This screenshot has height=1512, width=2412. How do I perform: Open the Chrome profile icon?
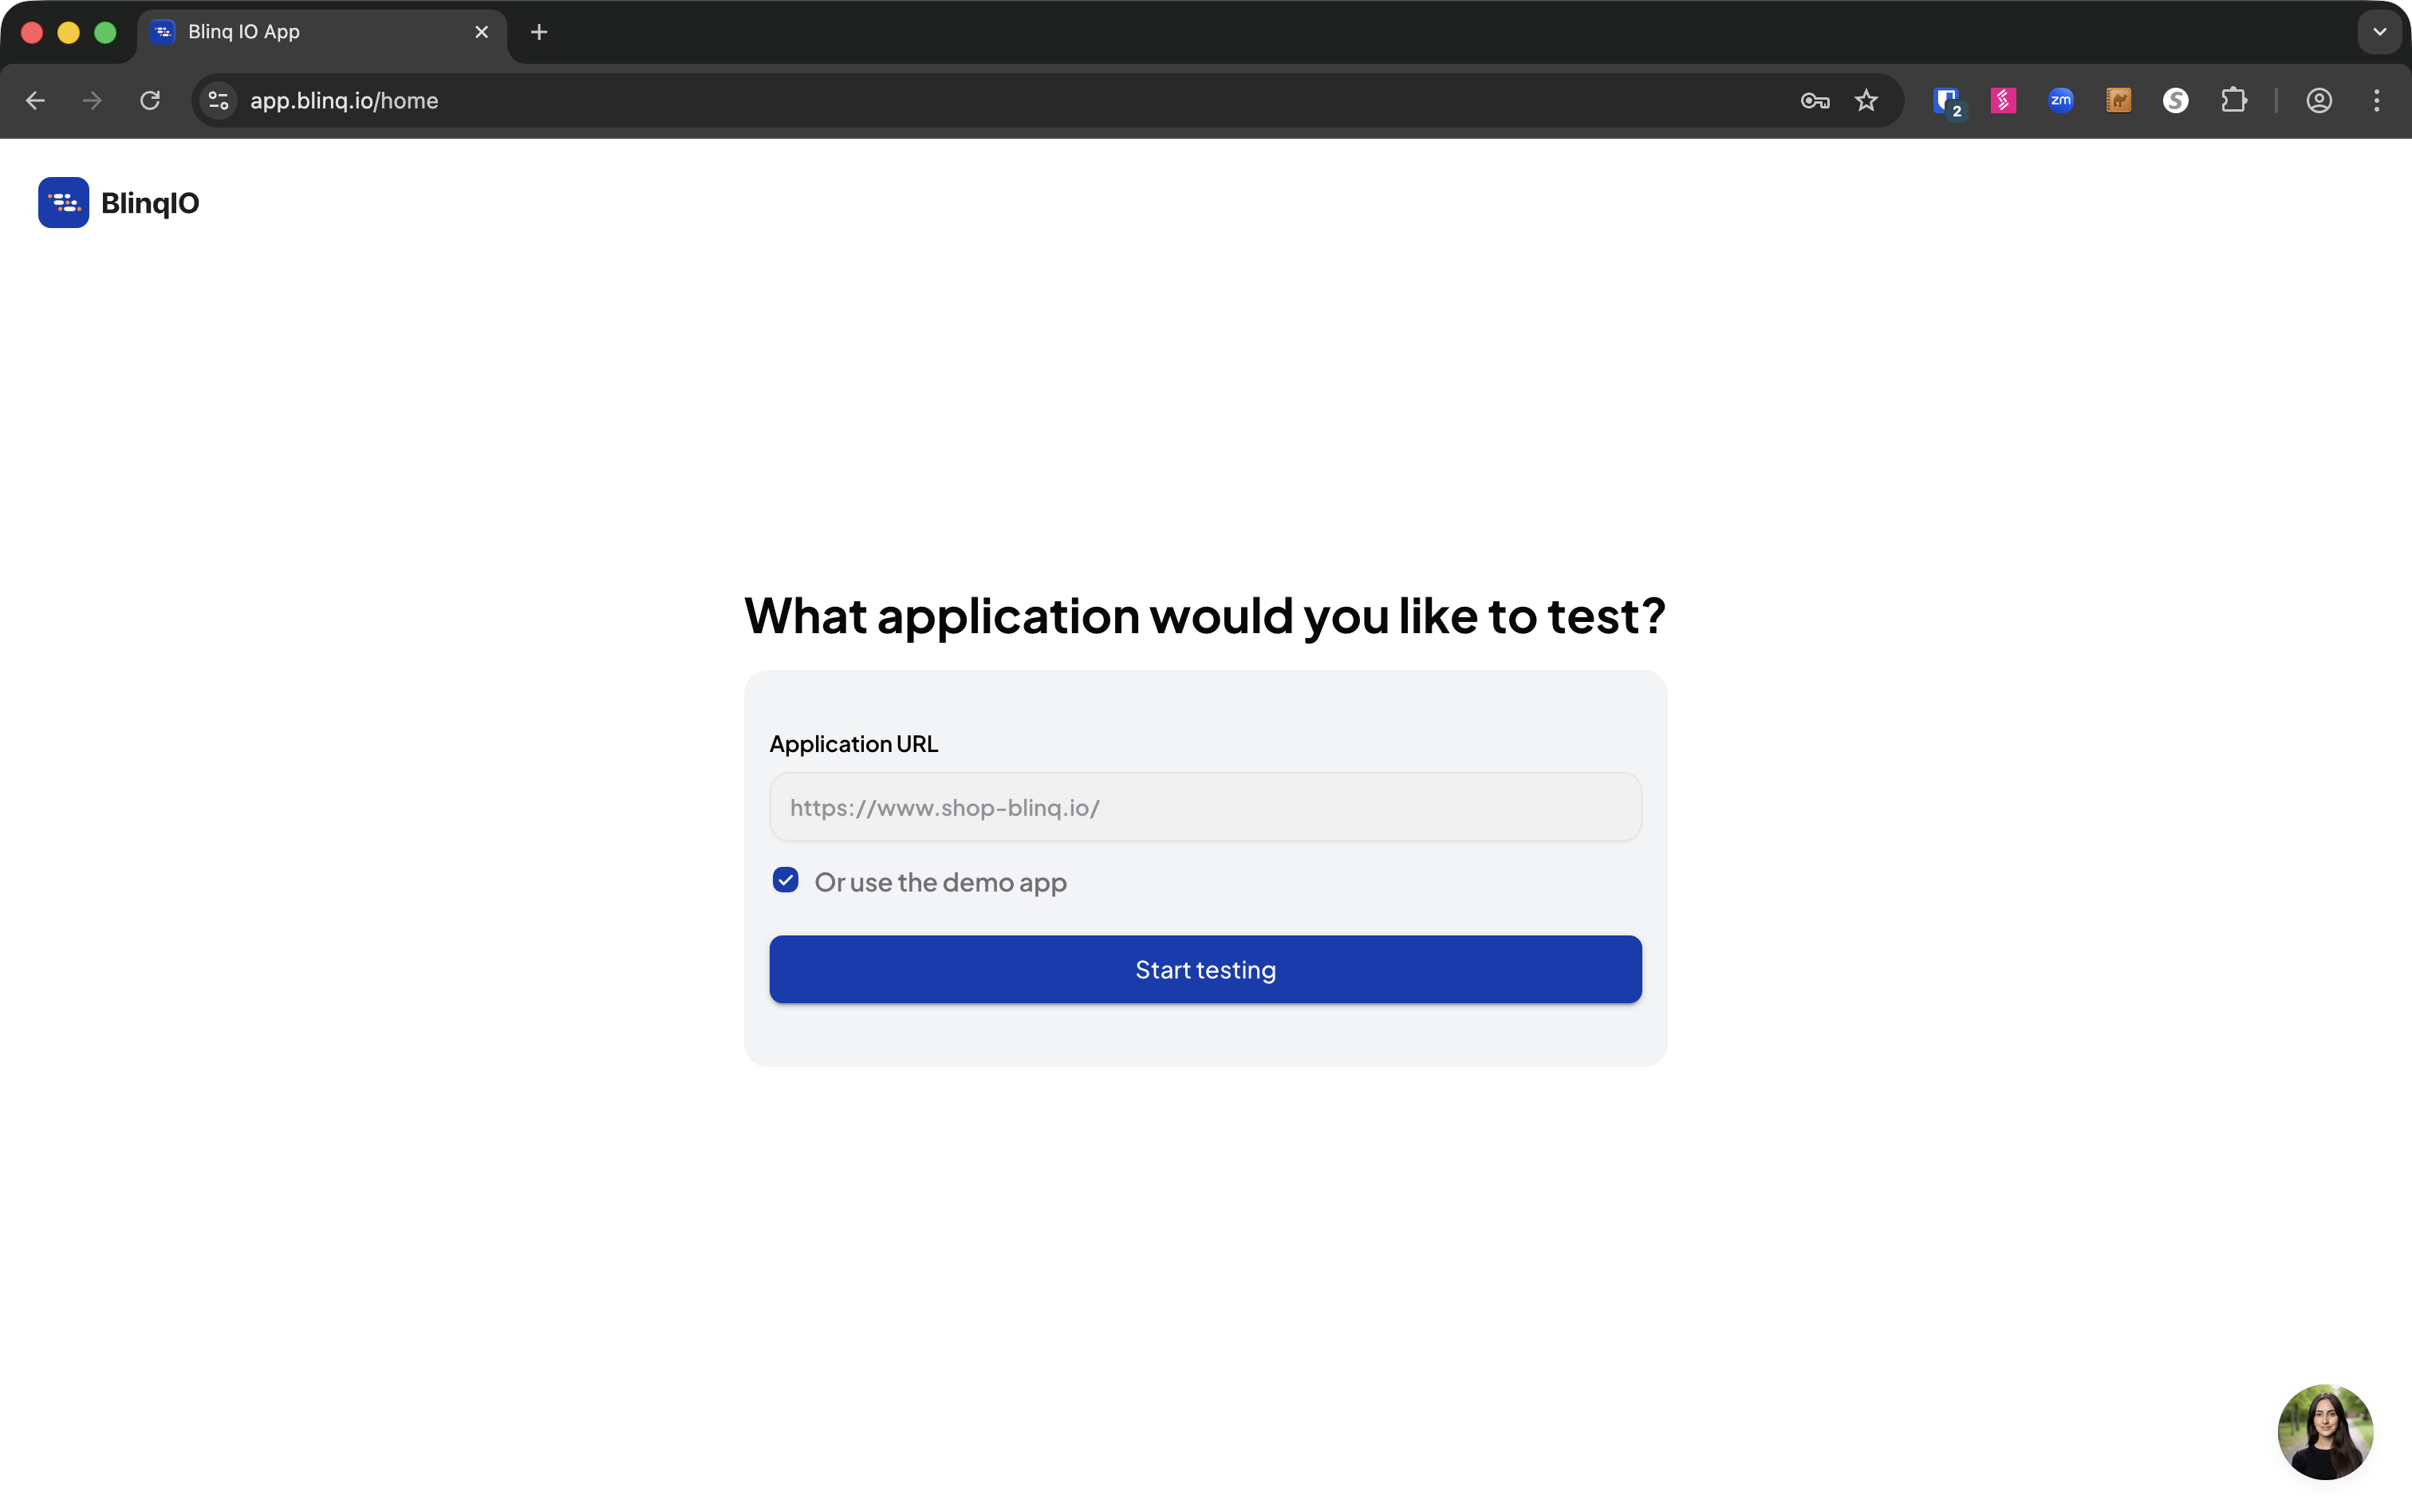pyautogui.click(x=2319, y=101)
